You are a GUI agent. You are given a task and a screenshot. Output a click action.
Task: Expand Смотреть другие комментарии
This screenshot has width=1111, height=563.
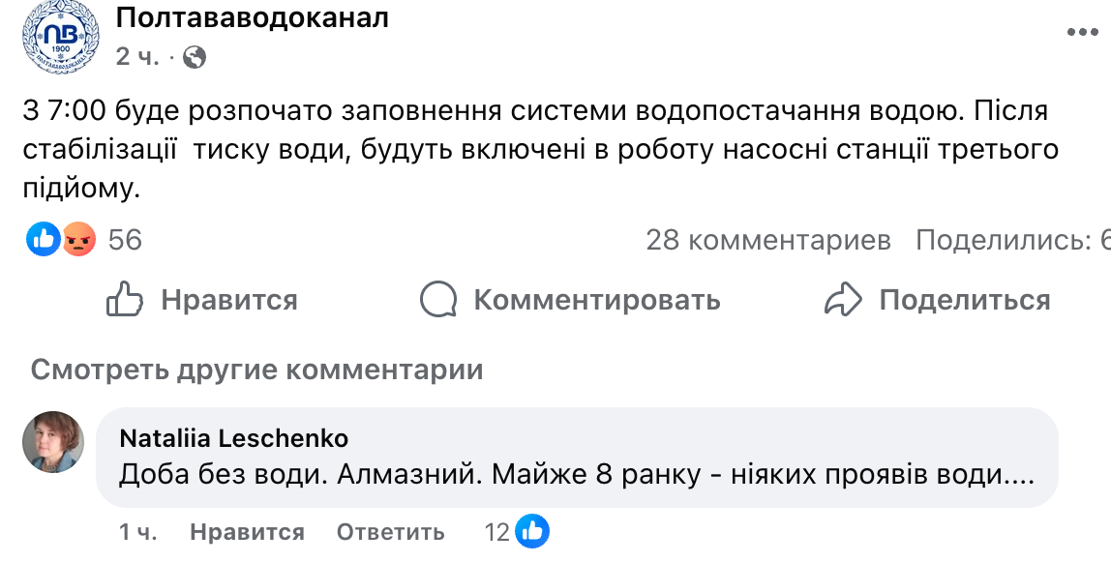click(256, 370)
